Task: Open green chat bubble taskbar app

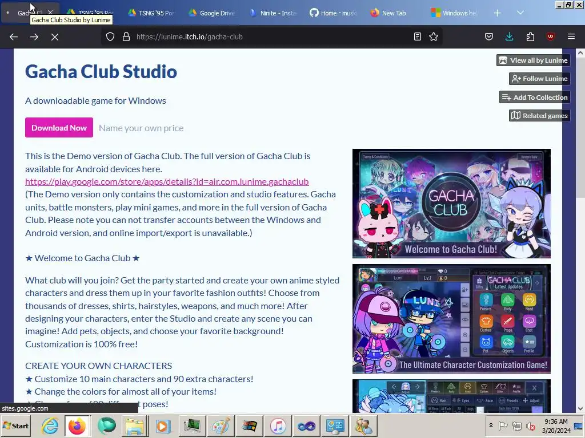Action: pyautogui.click(x=106, y=426)
